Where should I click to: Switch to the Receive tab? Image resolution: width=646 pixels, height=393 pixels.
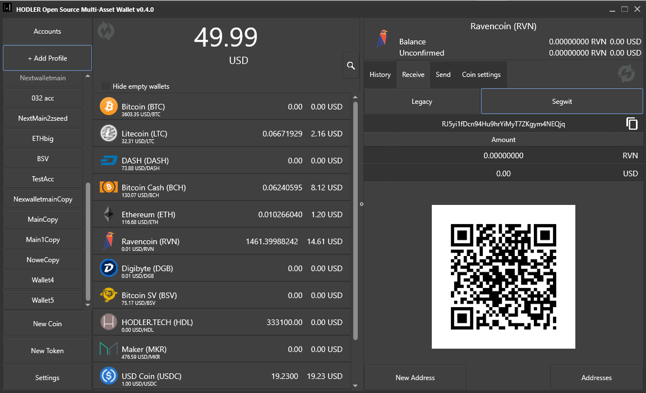click(x=413, y=75)
